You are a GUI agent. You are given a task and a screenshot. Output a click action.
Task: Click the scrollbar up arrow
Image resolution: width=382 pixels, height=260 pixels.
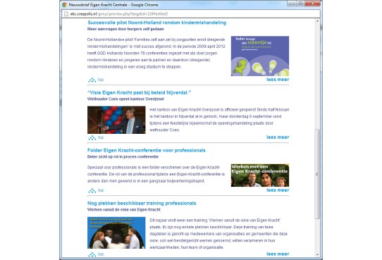pos(317,21)
